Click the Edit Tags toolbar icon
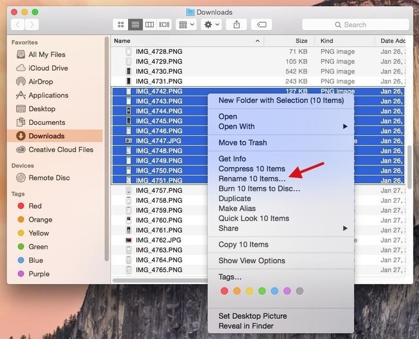419x339 pixels. coord(262,25)
